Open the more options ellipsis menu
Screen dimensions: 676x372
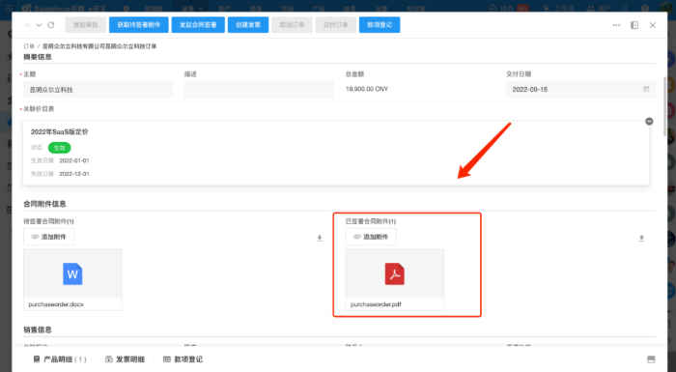(x=616, y=25)
